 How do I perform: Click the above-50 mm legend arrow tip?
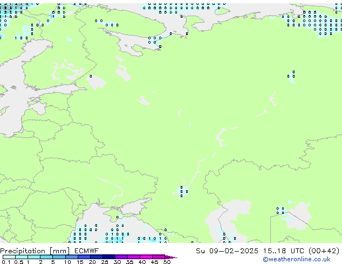pos(171,257)
